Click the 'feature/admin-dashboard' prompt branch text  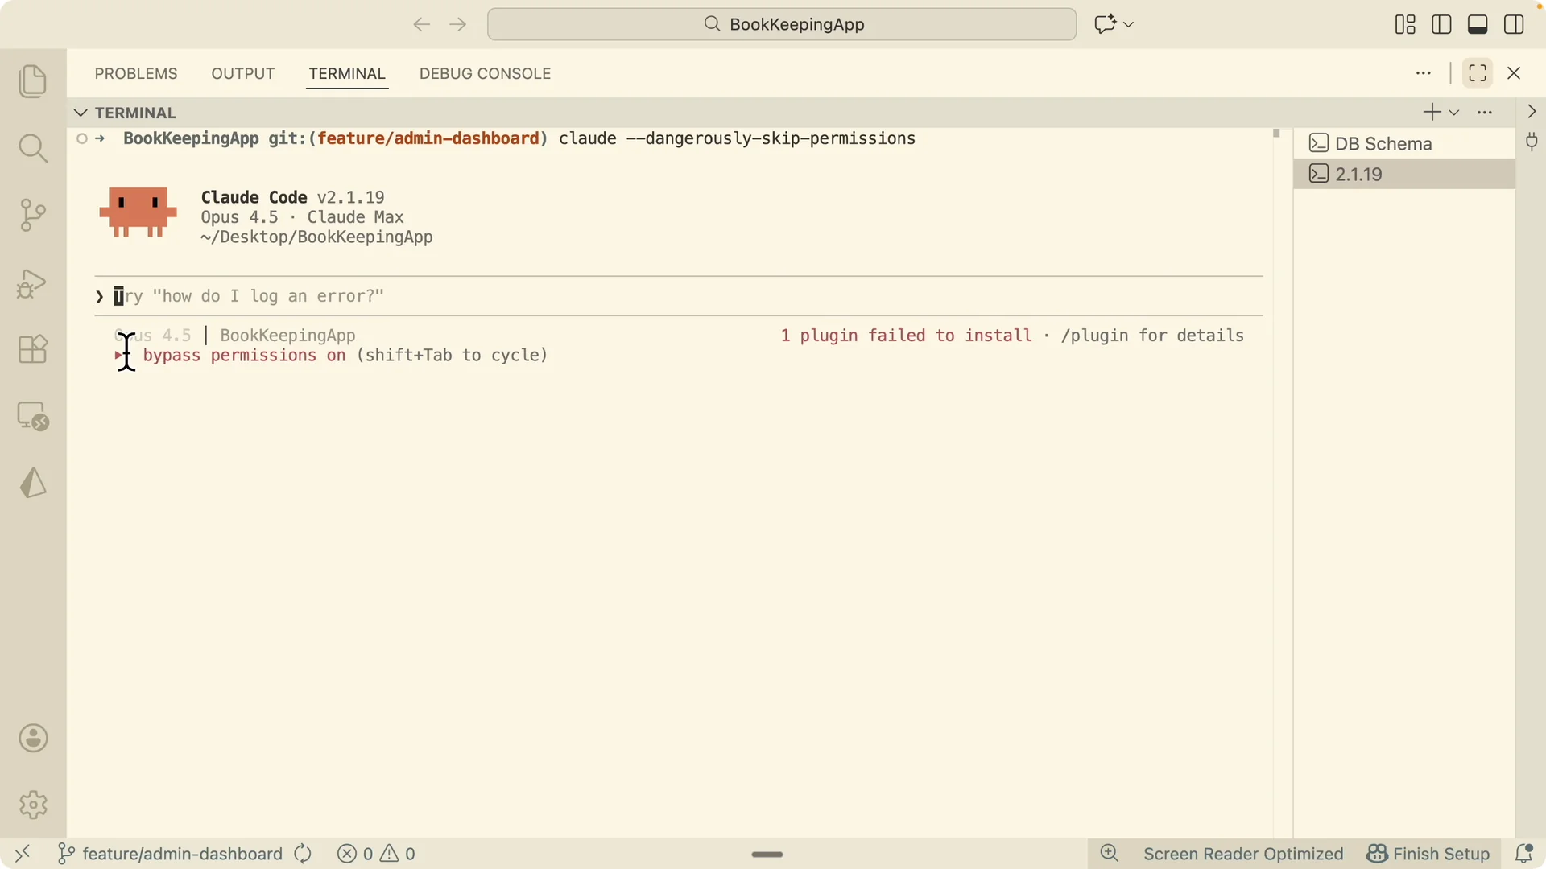tap(428, 138)
